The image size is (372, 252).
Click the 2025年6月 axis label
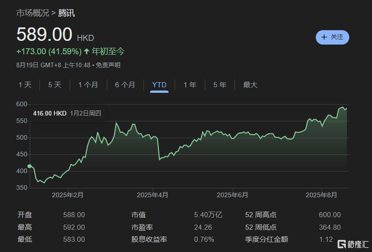232,195
